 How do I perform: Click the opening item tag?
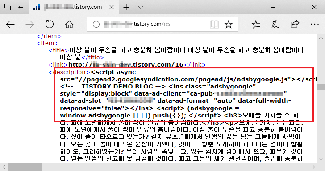click(x=48, y=43)
